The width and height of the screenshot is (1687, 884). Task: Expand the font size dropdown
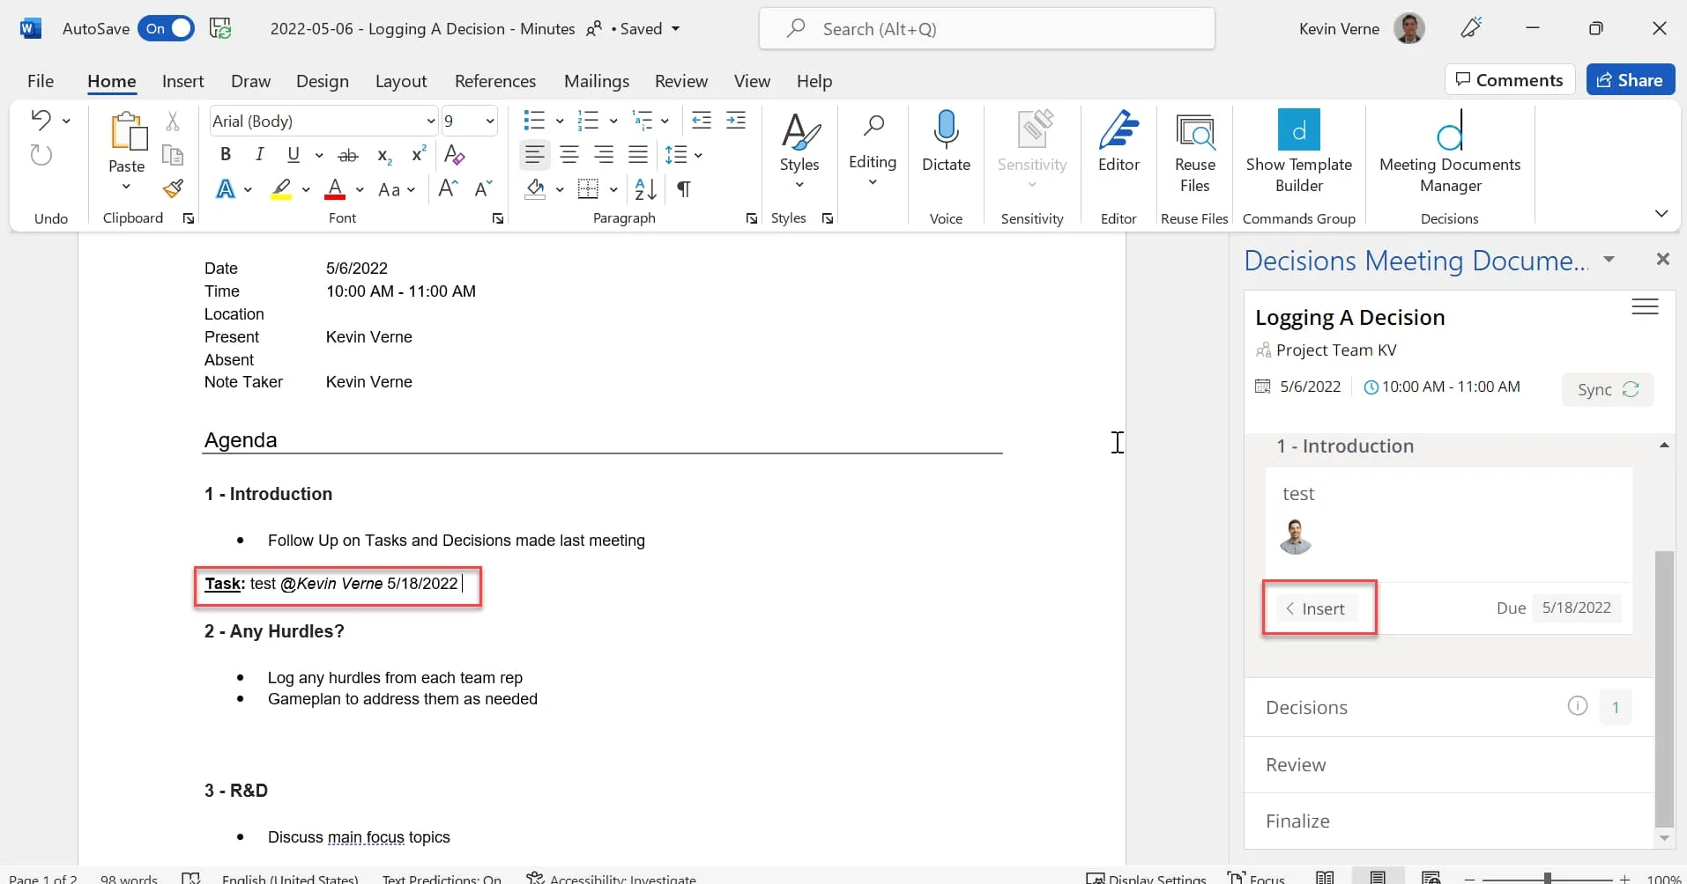click(490, 122)
